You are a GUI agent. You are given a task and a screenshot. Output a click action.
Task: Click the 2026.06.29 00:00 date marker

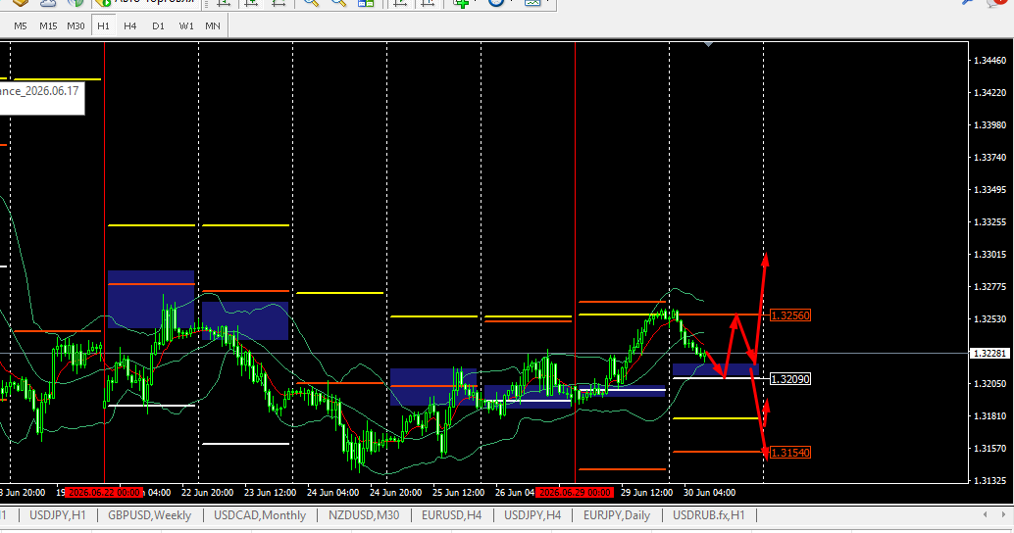[x=575, y=492]
